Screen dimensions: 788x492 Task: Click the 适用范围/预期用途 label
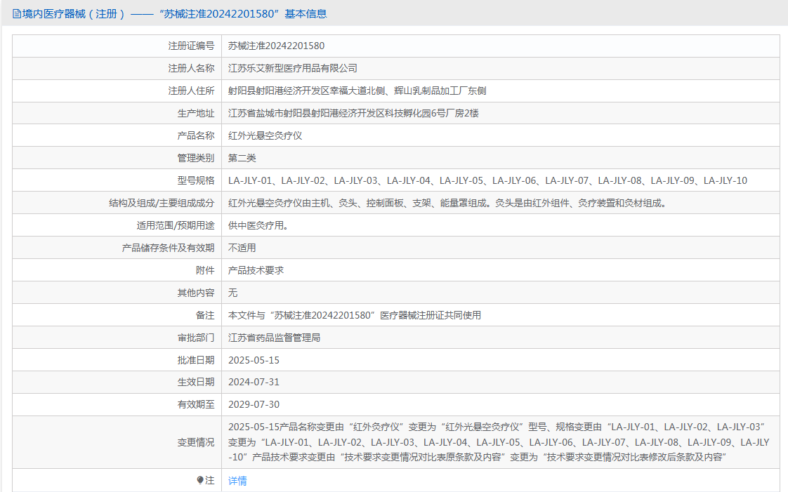[176, 225]
